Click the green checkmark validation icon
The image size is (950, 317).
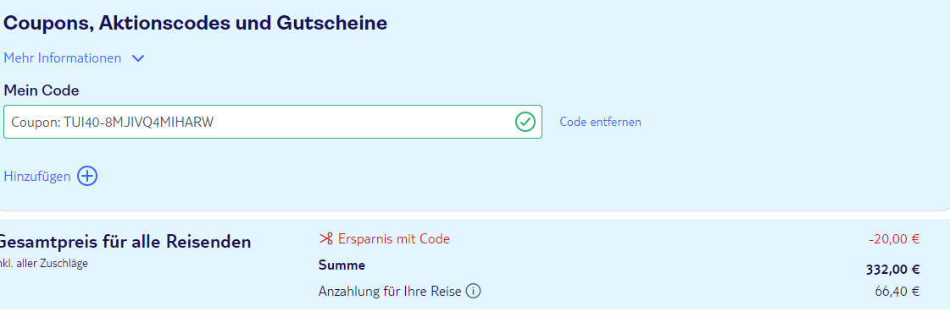[525, 122]
